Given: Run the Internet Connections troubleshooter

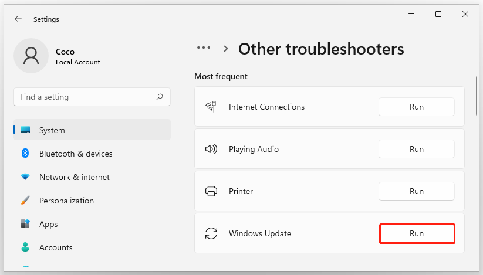Looking at the screenshot, I should point(417,107).
